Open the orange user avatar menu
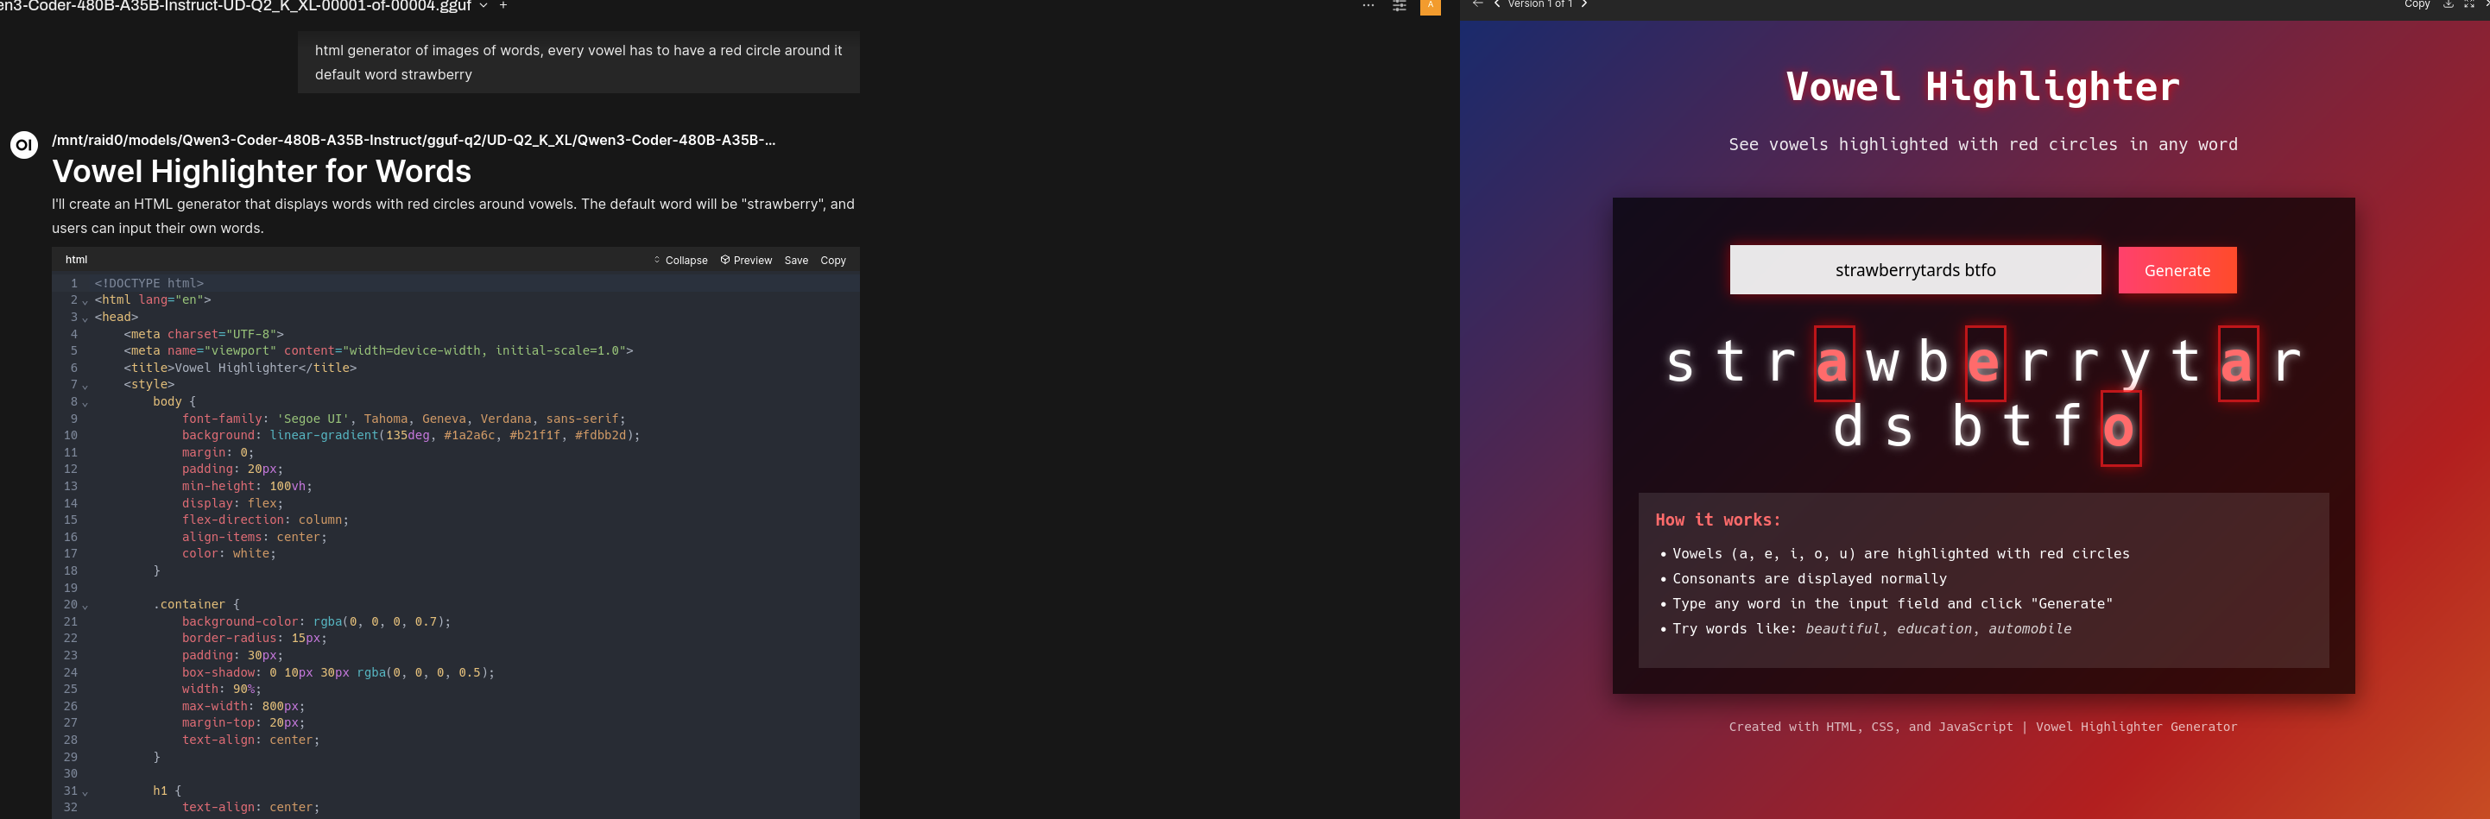2490x819 pixels. pos(1431,6)
